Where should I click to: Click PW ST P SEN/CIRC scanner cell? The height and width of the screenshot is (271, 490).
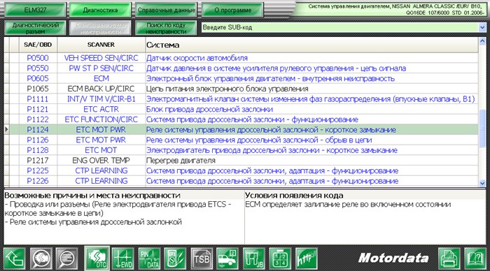click(x=101, y=68)
